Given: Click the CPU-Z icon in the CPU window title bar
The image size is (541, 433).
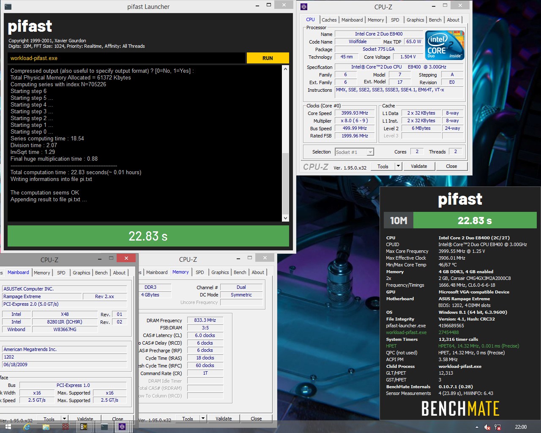Looking at the screenshot, I should pos(304,6).
